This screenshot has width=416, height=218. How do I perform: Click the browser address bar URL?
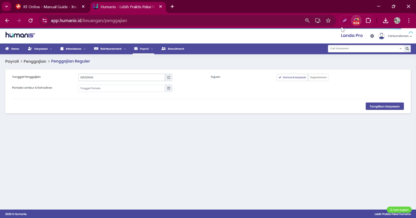point(89,20)
